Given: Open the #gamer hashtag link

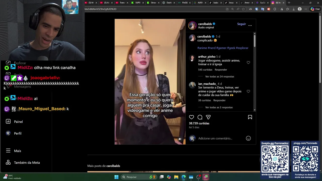Looking at the screenshot, I should coord(221,48).
